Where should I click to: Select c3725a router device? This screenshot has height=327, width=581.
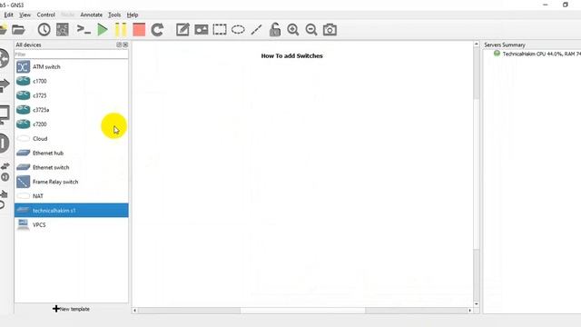[x=72, y=110]
